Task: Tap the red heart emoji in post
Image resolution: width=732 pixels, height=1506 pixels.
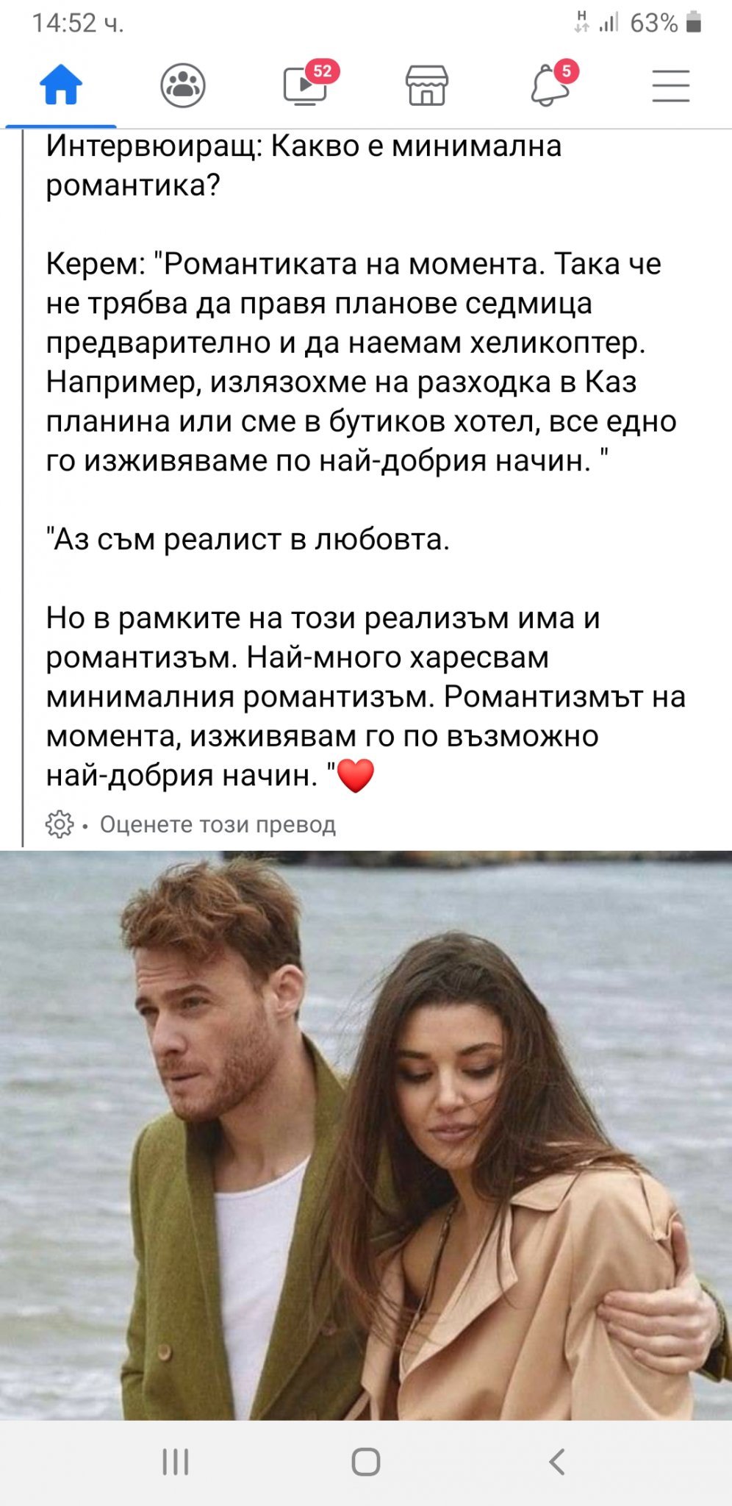Action: coord(355,776)
